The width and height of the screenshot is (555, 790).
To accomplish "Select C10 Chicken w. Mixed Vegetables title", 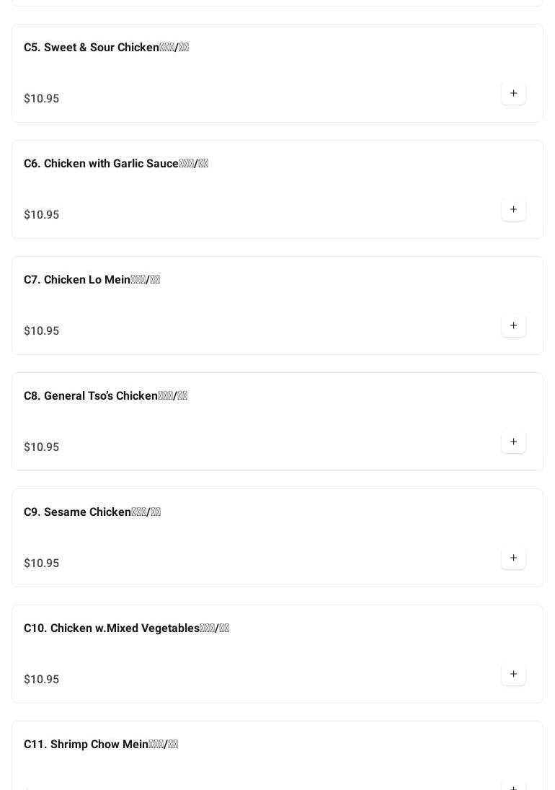I will point(126,628).
